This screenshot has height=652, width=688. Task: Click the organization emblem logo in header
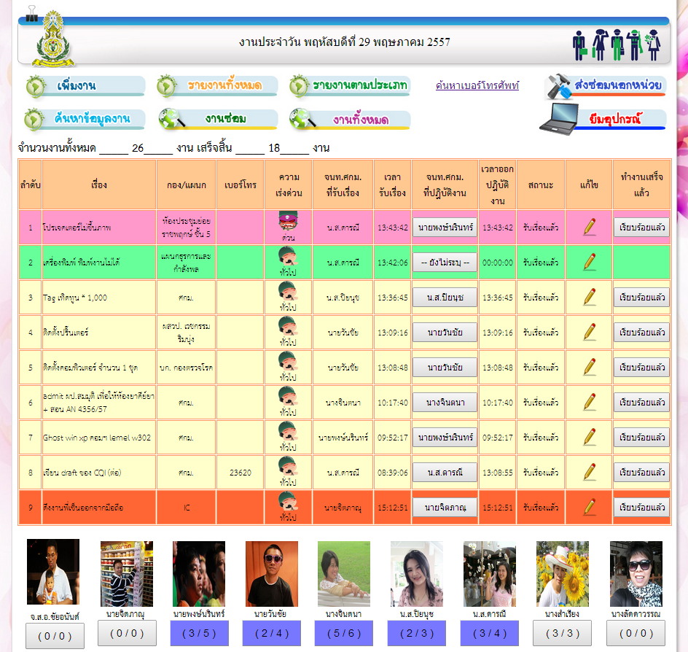click(58, 40)
